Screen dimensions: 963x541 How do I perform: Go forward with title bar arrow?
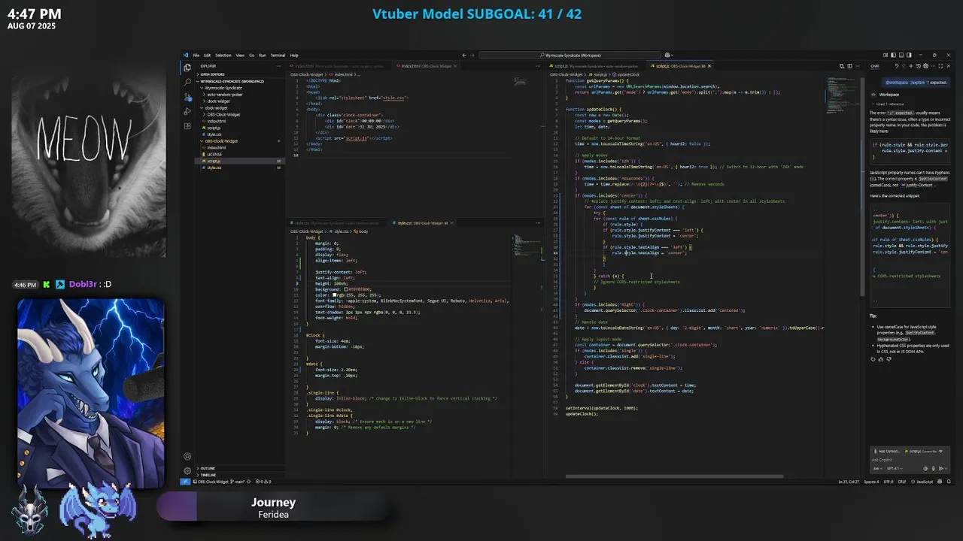pyautogui.click(x=473, y=55)
